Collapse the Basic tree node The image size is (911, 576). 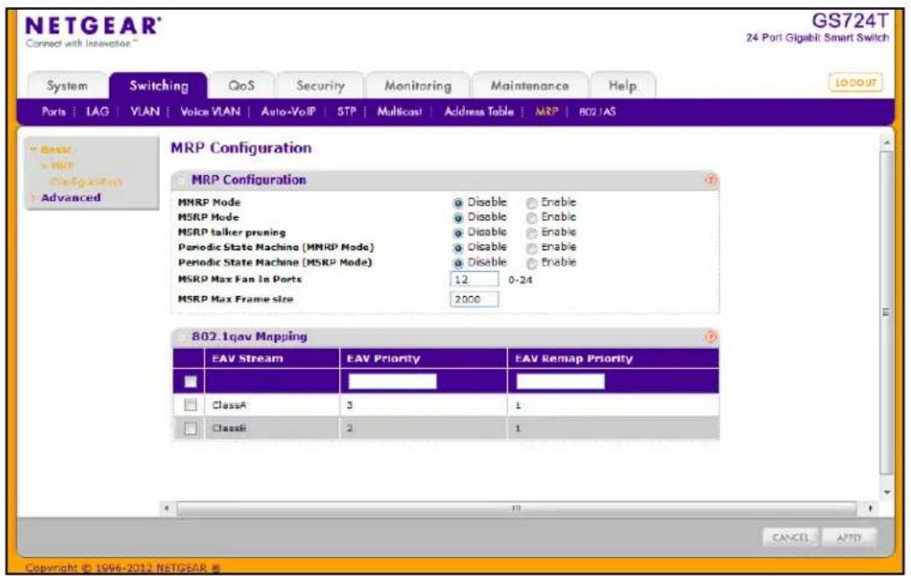coord(33,150)
